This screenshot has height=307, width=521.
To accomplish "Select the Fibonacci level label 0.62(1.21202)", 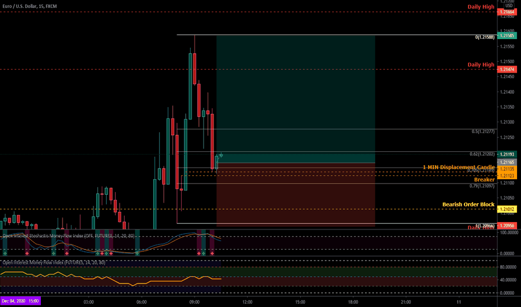I will (x=482, y=154).
